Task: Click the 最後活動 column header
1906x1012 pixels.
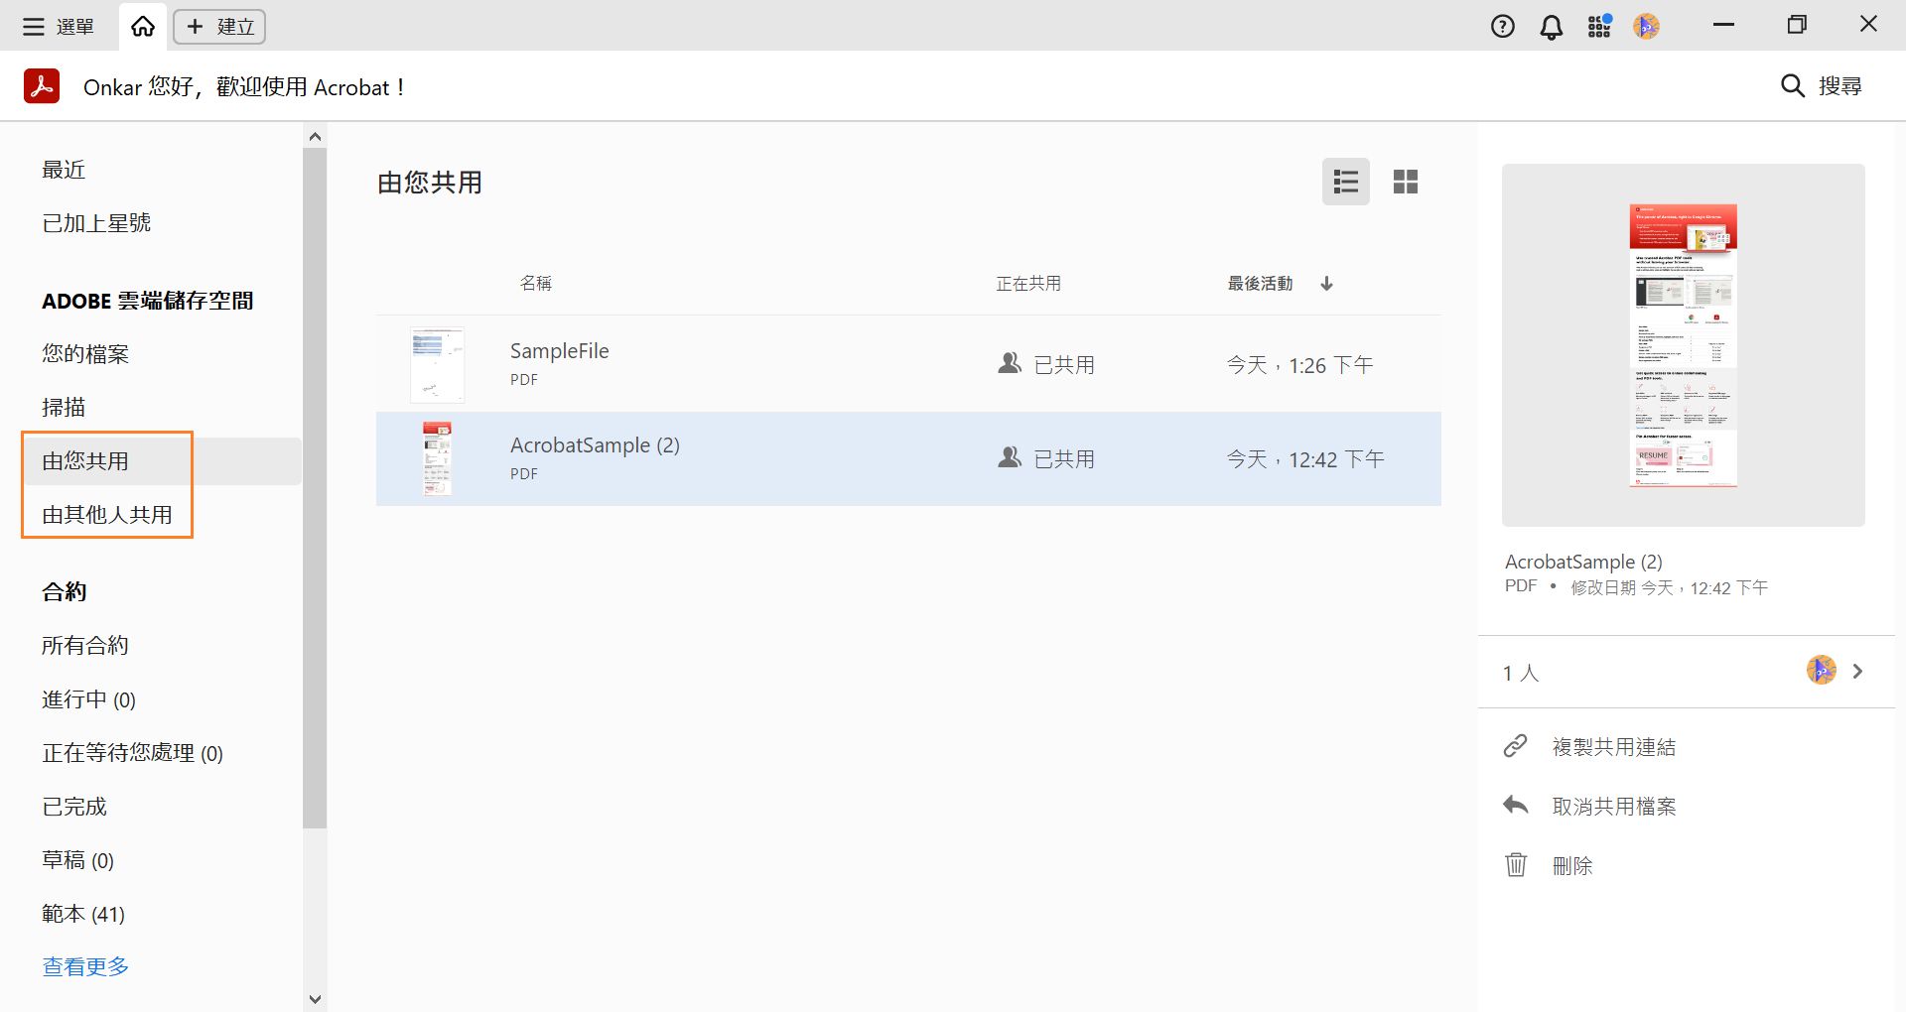Action: 1260,284
